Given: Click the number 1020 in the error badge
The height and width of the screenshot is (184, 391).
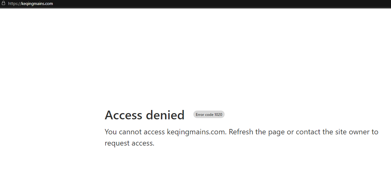Looking at the screenshot, I should pos(218,115).
